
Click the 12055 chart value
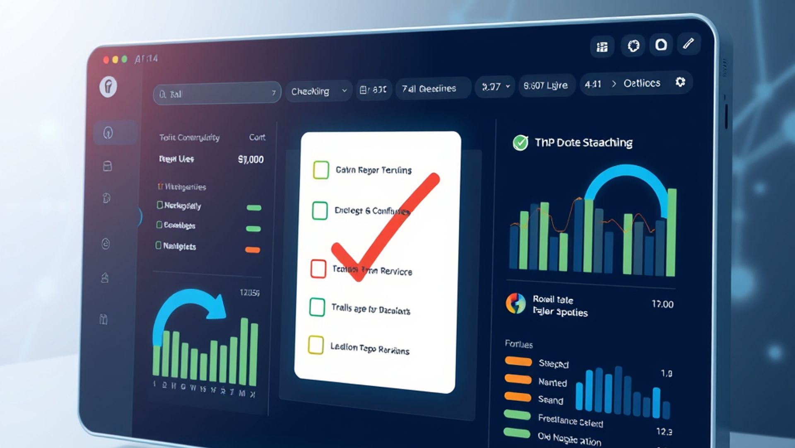(x=250, y=293)
